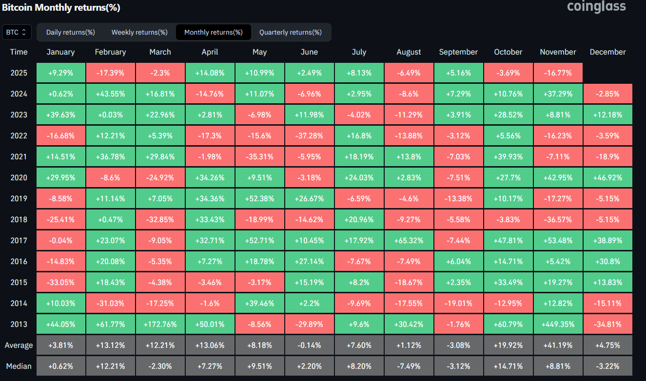646x381 pixels.
Task: Click the -16.77% November 2025 cell
Action: point(558,73)
